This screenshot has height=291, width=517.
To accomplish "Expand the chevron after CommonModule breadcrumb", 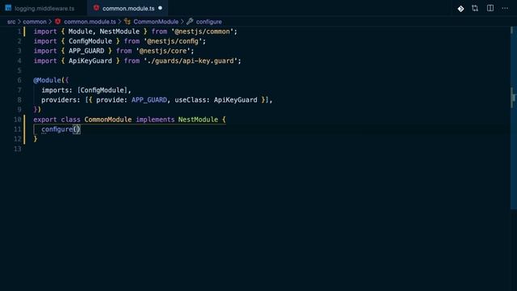I will point(182,22).
